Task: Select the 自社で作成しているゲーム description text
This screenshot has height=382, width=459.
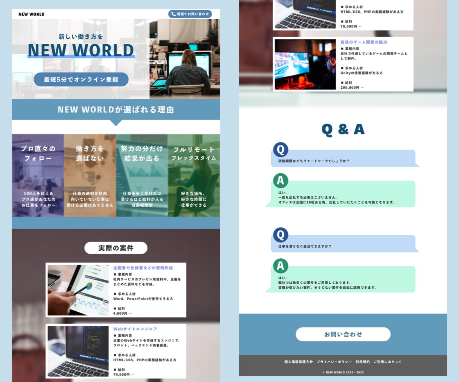Action: [374, 56]
